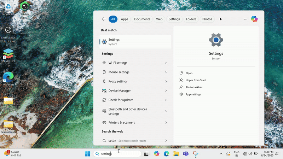Click the web search magnifier for settin
This screenshot has height=159, width=283.
click(104, 141)
